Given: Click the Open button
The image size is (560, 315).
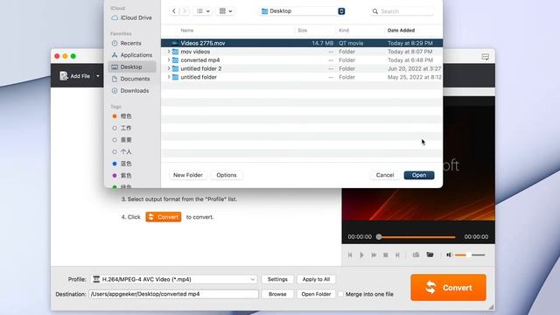Looking at the screenshot, I should [419, 175].
